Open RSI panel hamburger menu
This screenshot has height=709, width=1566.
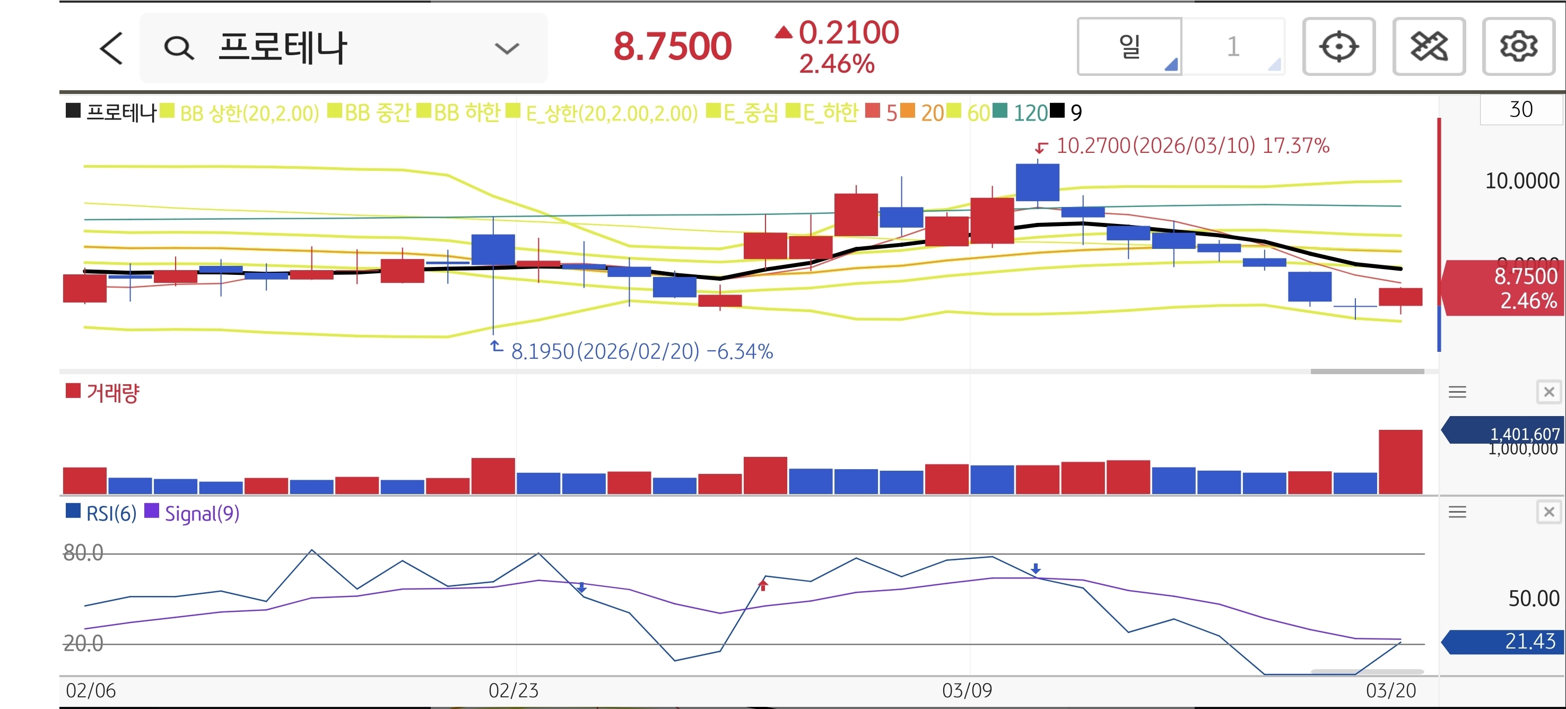[1457, 512]
